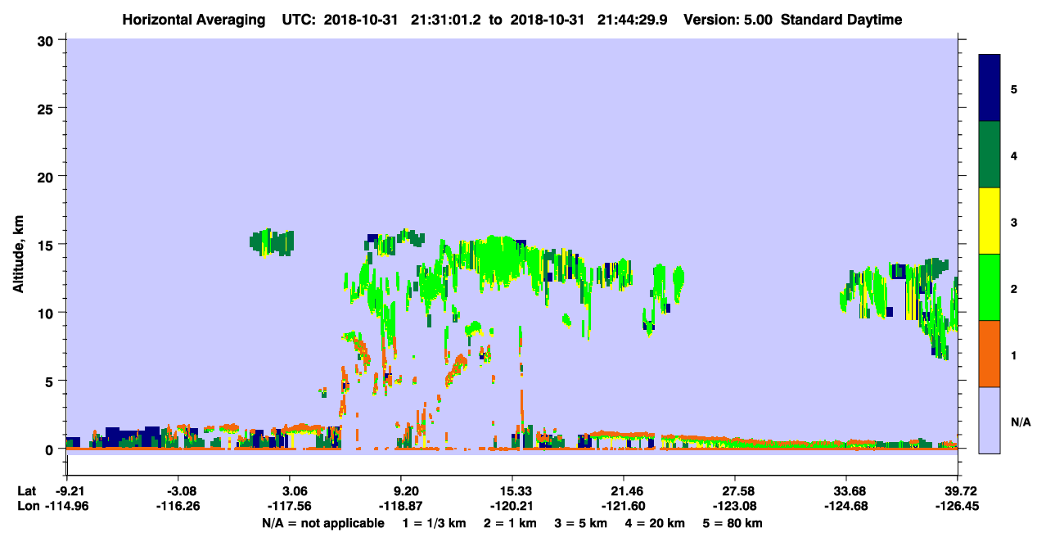Viewport: 1064px width, 546px height.
Task: Click longitude tick value -123.08
Action: click(x=735, y=506)
